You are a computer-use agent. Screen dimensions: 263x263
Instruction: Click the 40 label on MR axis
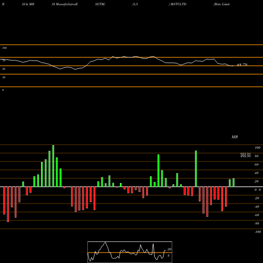click(x=257, y=173)
